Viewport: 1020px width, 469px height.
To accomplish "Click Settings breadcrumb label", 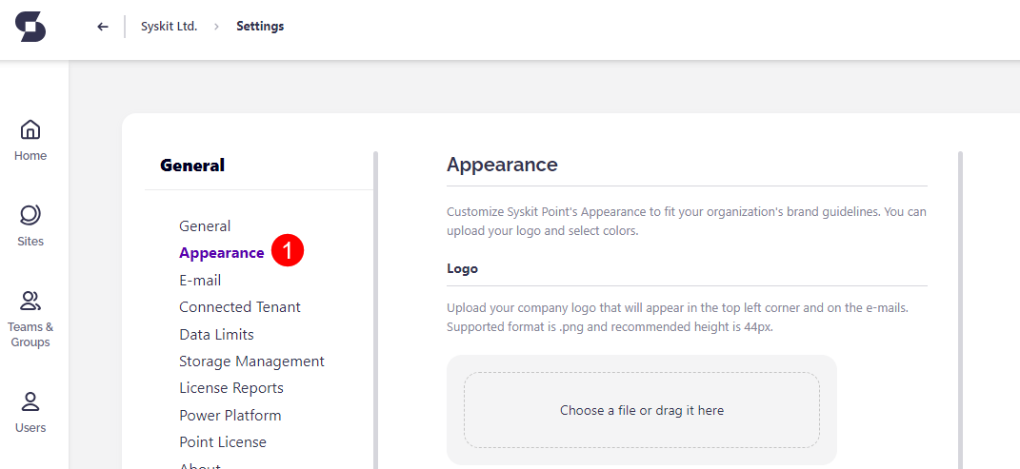I will (x=260, y=27).
